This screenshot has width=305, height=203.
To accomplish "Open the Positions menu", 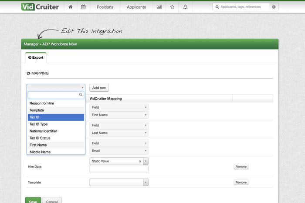I will [105, 7].
